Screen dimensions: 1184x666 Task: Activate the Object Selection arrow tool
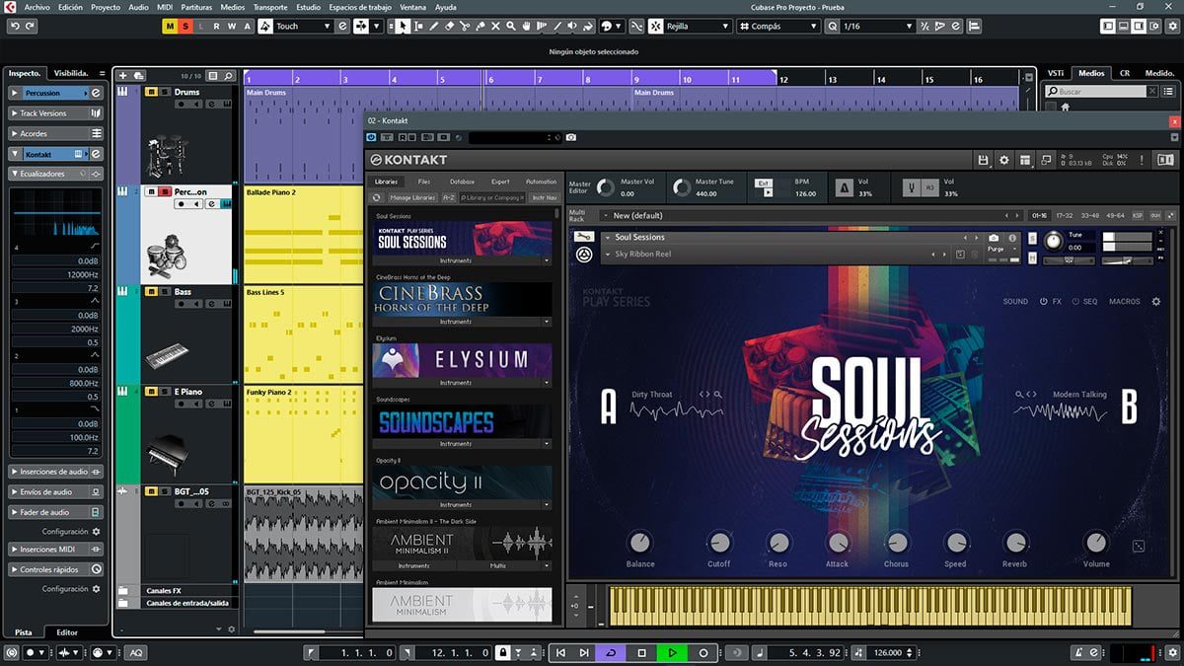[x=403, y=26]
